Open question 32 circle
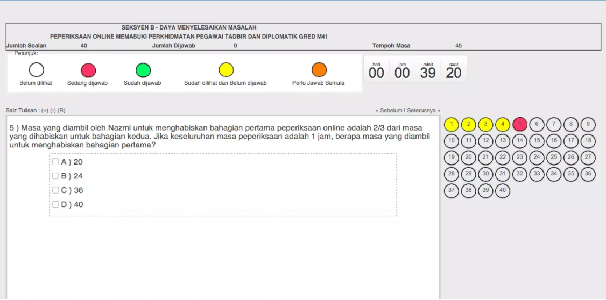Screen dimensions: 606x300 click(x=520, y=174)
